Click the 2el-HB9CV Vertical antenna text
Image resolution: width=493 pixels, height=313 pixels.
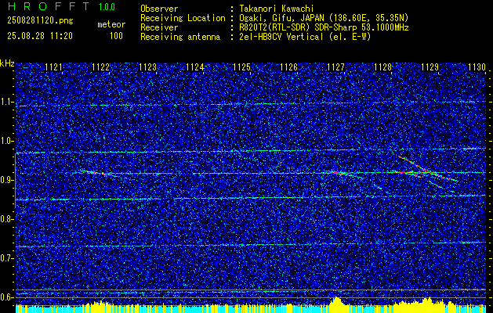click(305, 37)
